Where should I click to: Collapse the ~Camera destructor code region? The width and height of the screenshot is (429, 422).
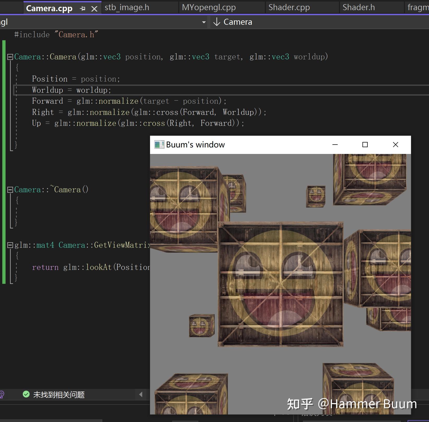[10, 190]
